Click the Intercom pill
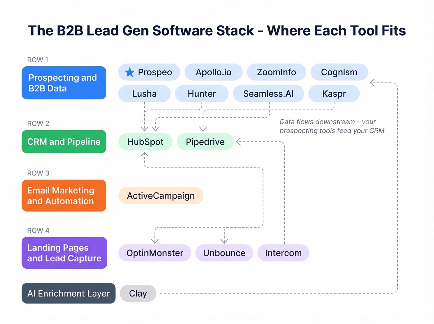The height and width of the screenshot is (324, 434). coord(283,253)
